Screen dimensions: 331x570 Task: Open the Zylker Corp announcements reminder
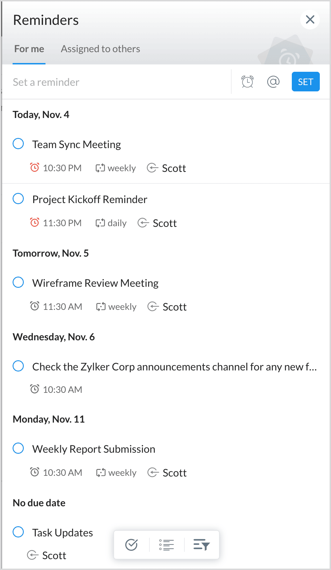[x=174, y=367]
